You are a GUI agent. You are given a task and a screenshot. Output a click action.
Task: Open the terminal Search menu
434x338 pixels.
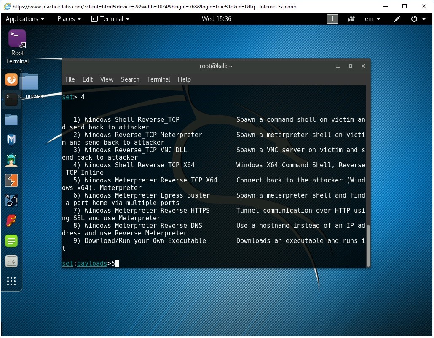click(130, 79)
